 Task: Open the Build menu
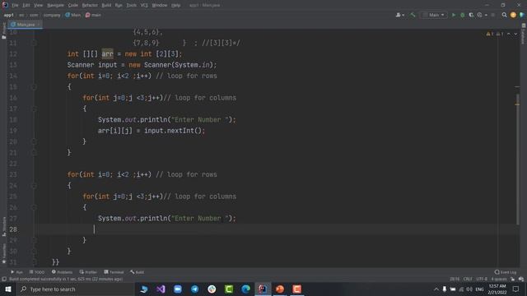tap(106, 5)
